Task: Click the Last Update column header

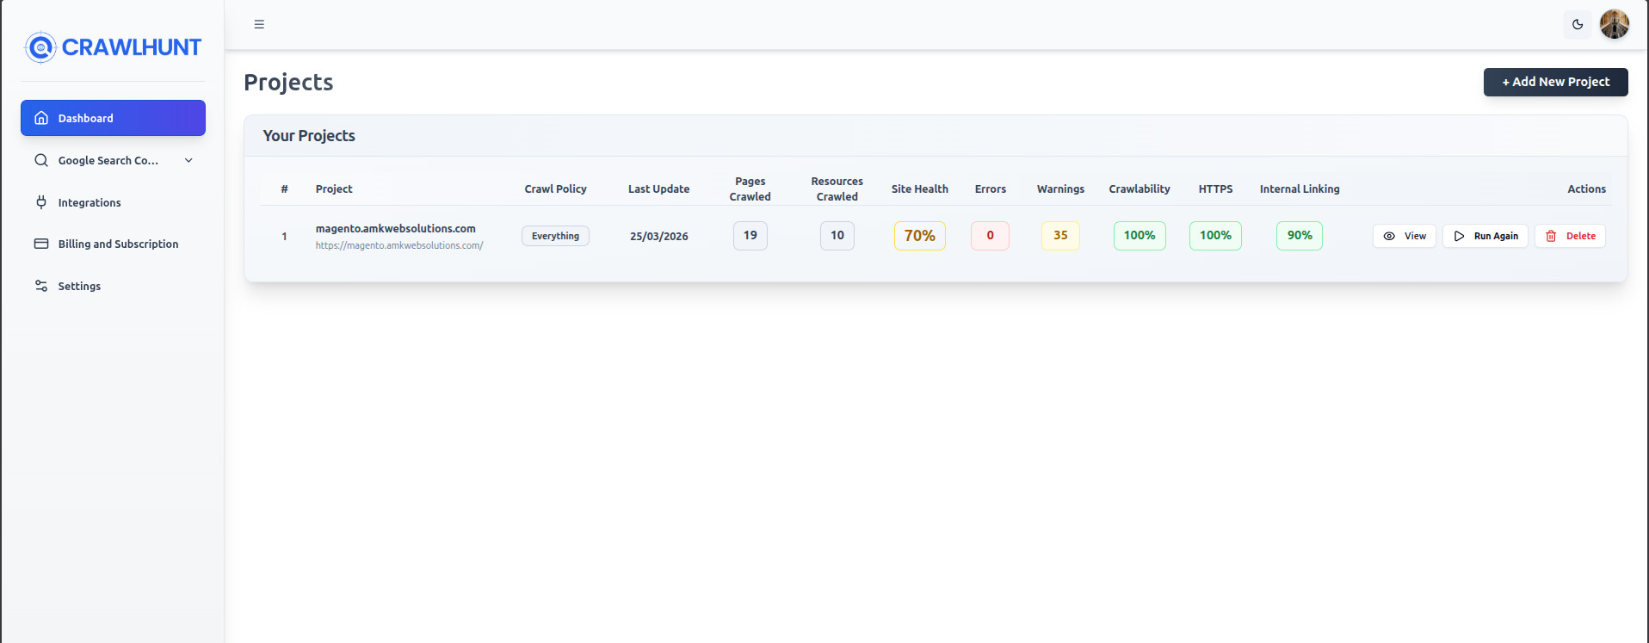Action: tap(658, 189)
